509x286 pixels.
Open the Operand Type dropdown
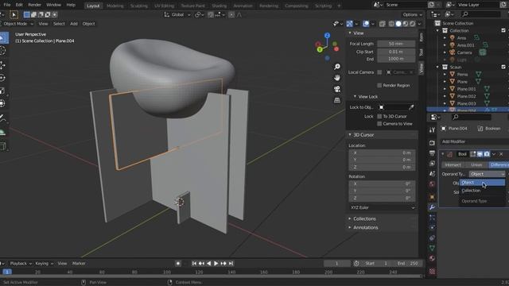[487, 174]
